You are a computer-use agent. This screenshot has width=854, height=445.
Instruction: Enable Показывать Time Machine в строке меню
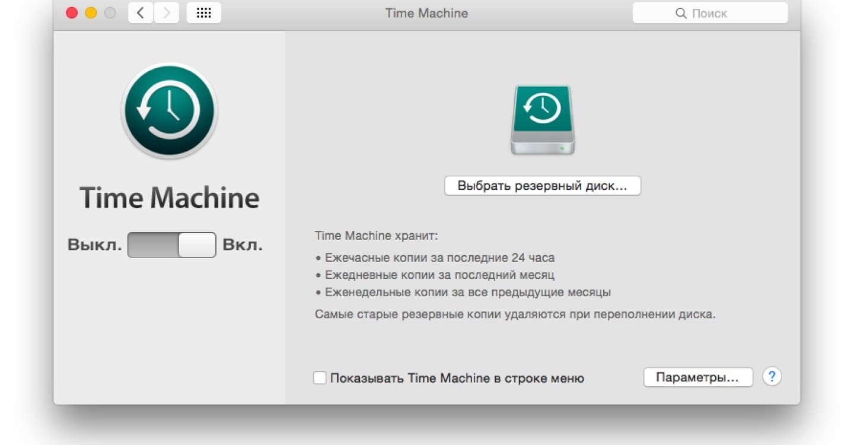tap(320, 378)
